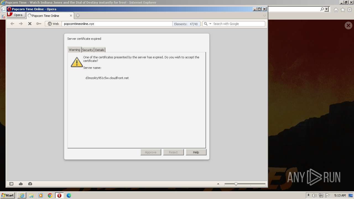
Task: Click the Search with Google field
Action: point(238,24)
